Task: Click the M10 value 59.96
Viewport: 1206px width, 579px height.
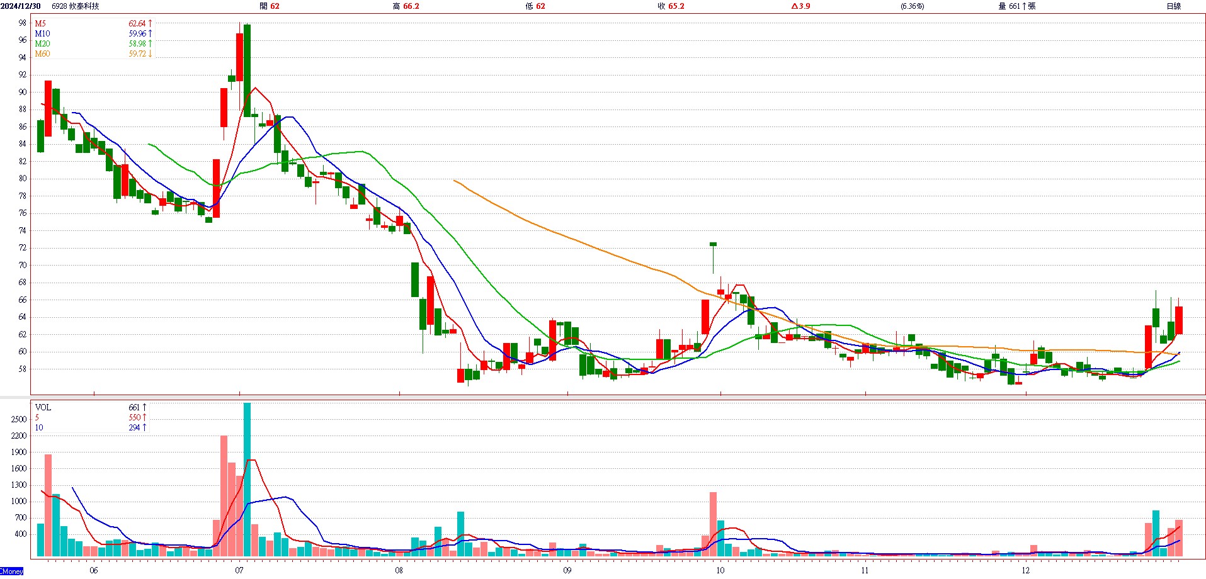Action: pyautogui.click(x=137, y=34)
